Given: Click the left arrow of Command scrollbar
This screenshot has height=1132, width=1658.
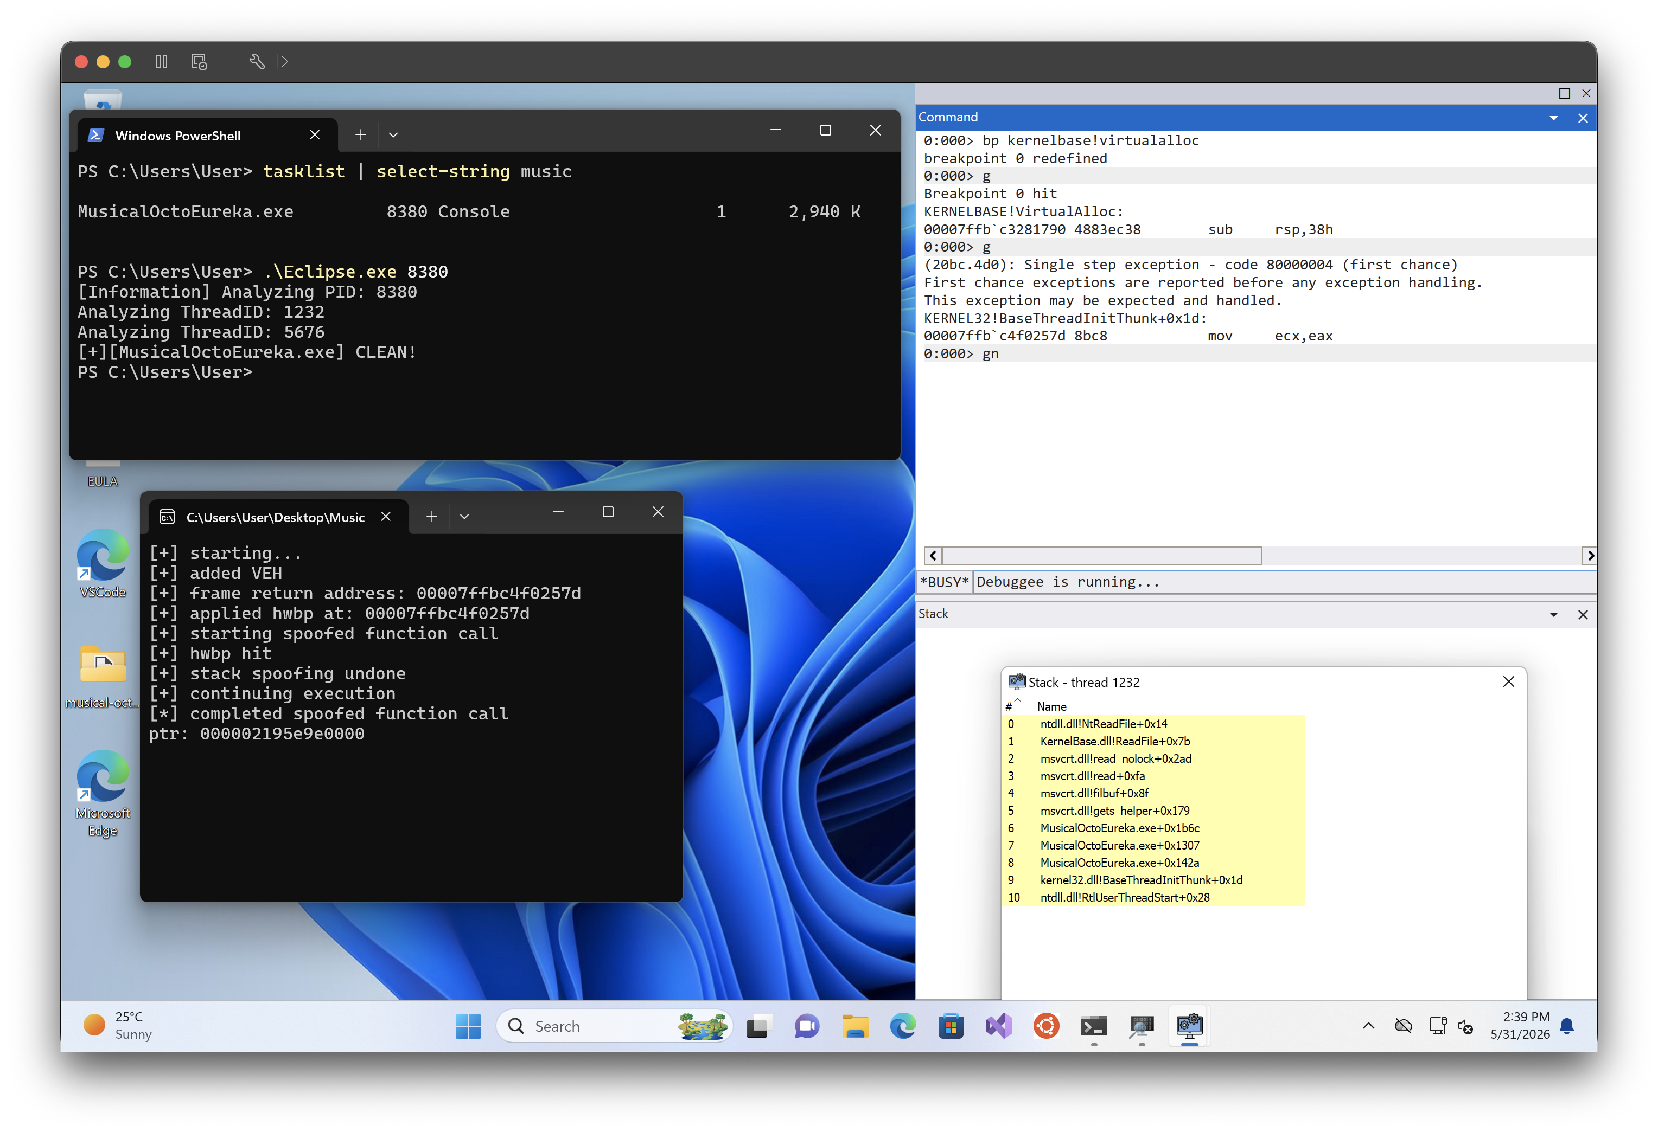Looking at the screenshot, I should tap(933, 555).
